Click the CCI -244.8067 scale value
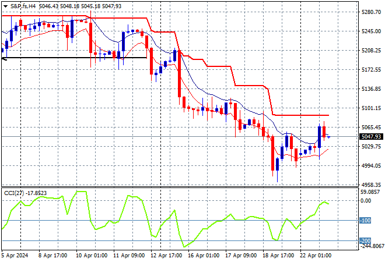The height and width of the screenshot is (262, 385). 372,246
